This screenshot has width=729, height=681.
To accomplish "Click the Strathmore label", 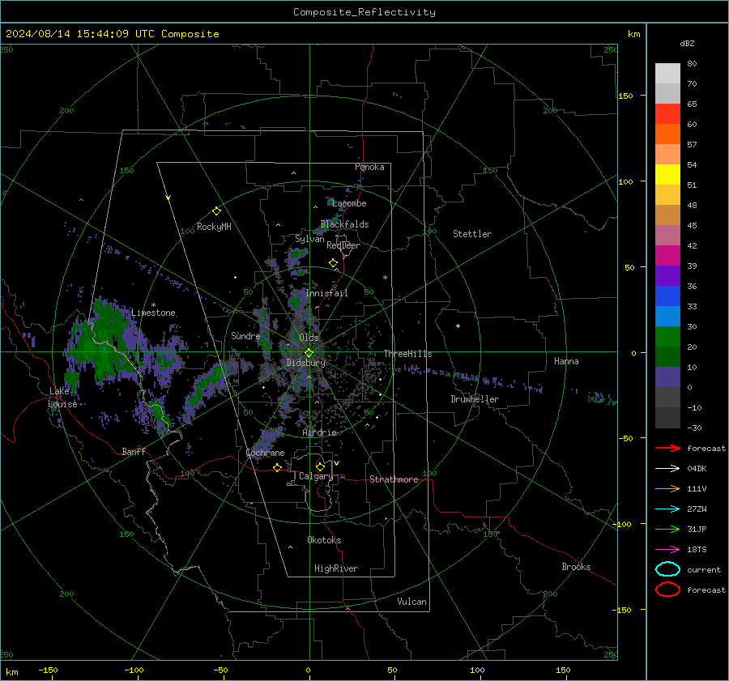I will click(394, 479).
